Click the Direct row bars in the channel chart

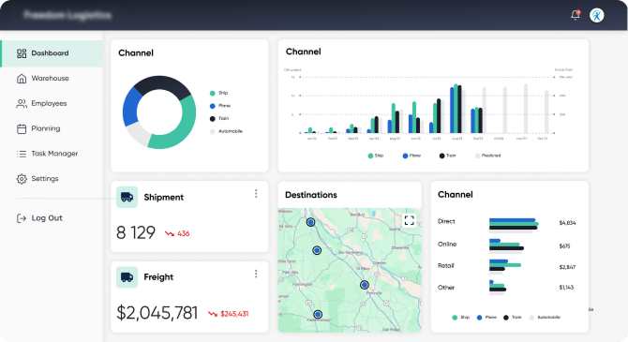pos(514,225)
